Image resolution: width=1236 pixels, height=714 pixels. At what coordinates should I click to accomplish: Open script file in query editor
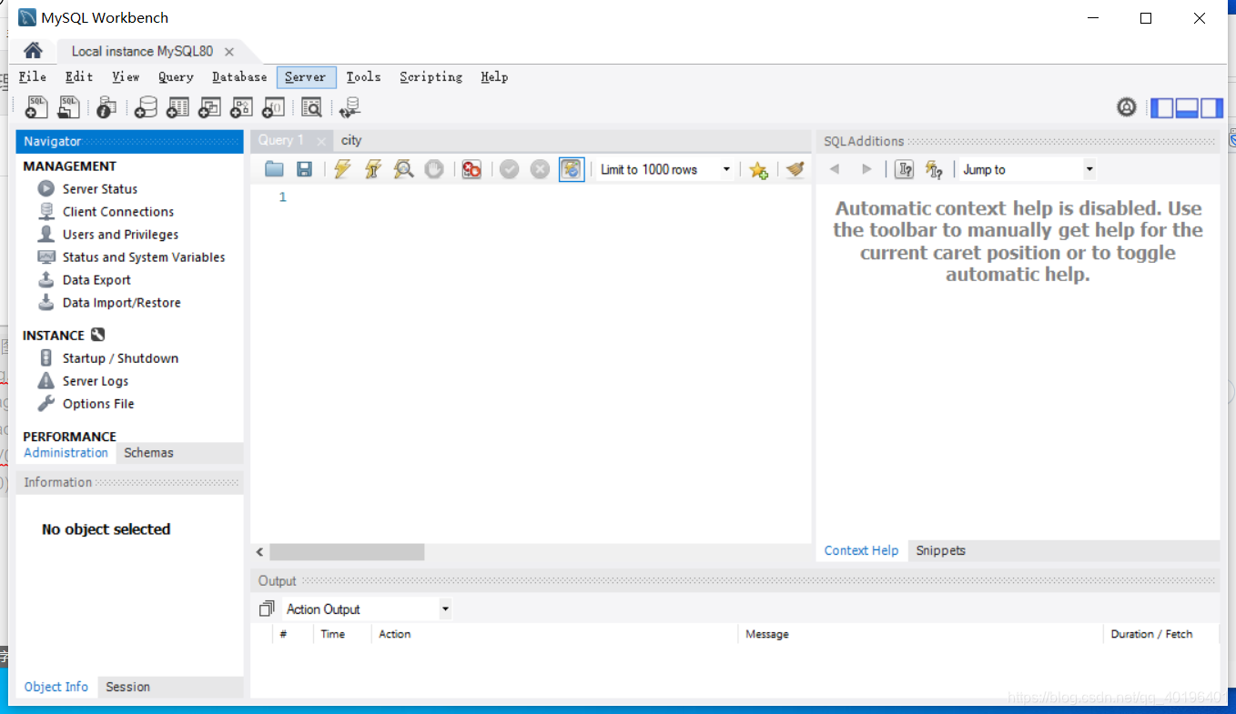click(x=274, y=169)
